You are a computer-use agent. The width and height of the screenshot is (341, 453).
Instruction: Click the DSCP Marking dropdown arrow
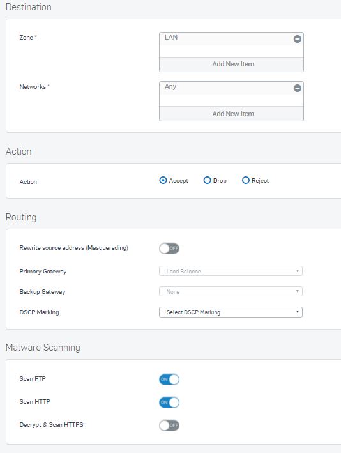(x=298, y=312)
